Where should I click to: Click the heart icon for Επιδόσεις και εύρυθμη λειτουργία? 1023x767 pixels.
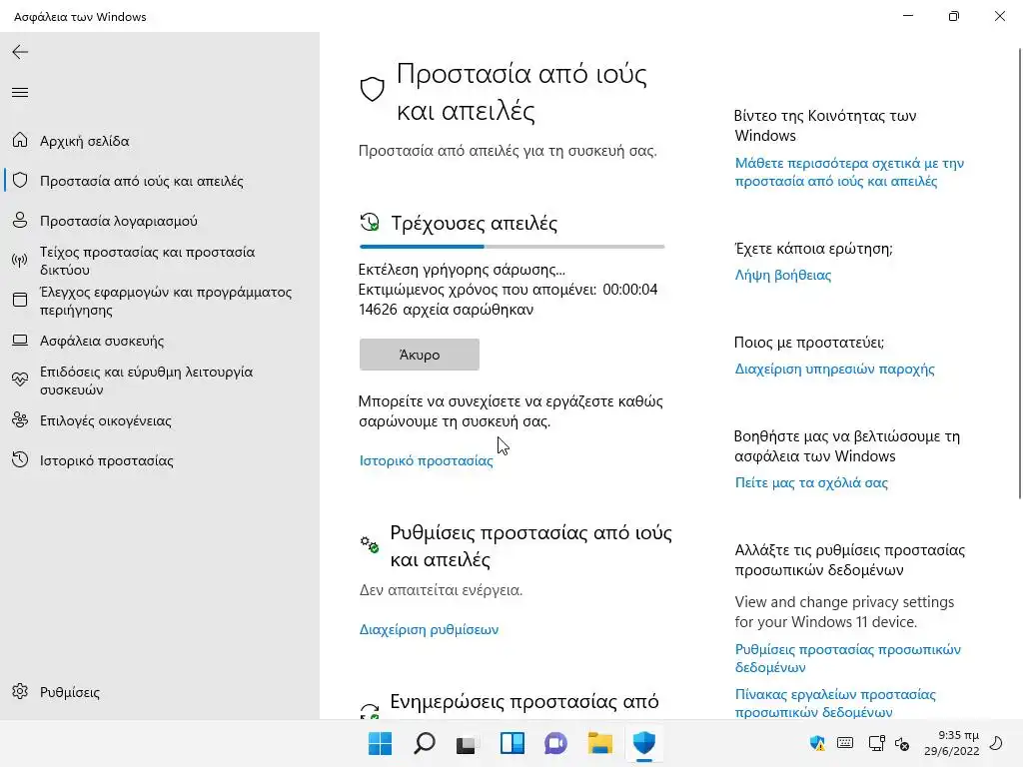tap(20, 381)
